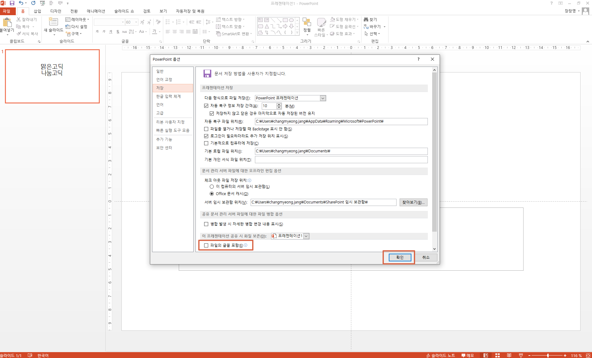592x358 pixels.
Task: Click the decrease indent icon
Action: click(192, 22)
